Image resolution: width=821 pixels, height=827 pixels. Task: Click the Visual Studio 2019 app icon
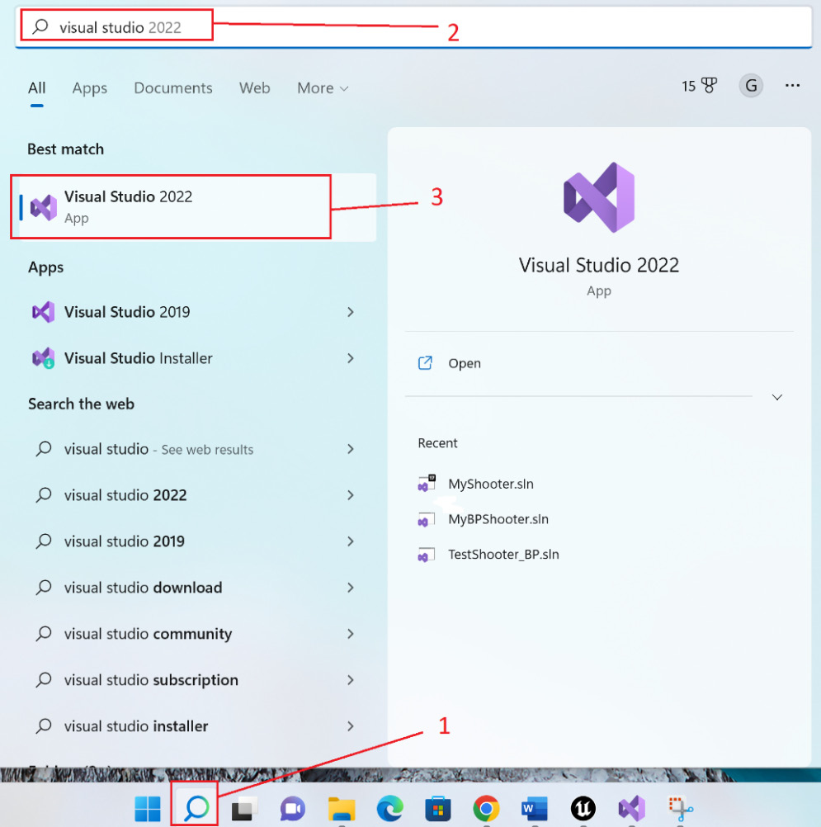pyautogui.click(x=43, y=312)
